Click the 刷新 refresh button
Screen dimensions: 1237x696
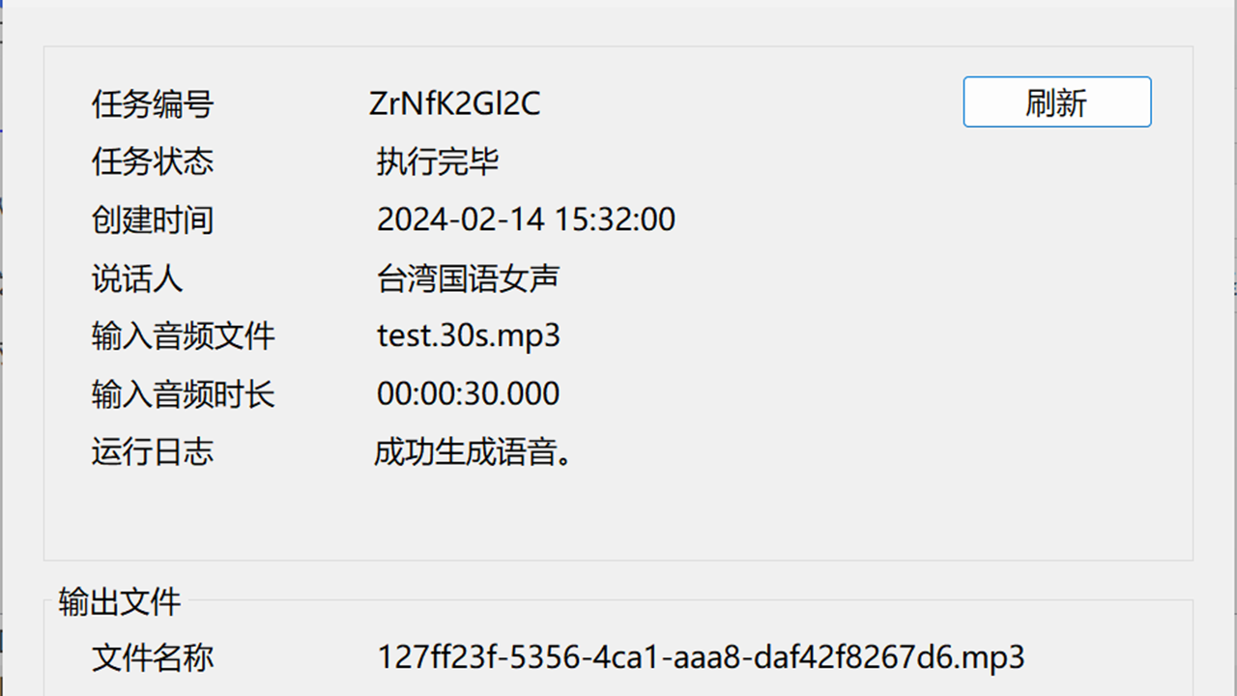click(x=1056, y=101)
